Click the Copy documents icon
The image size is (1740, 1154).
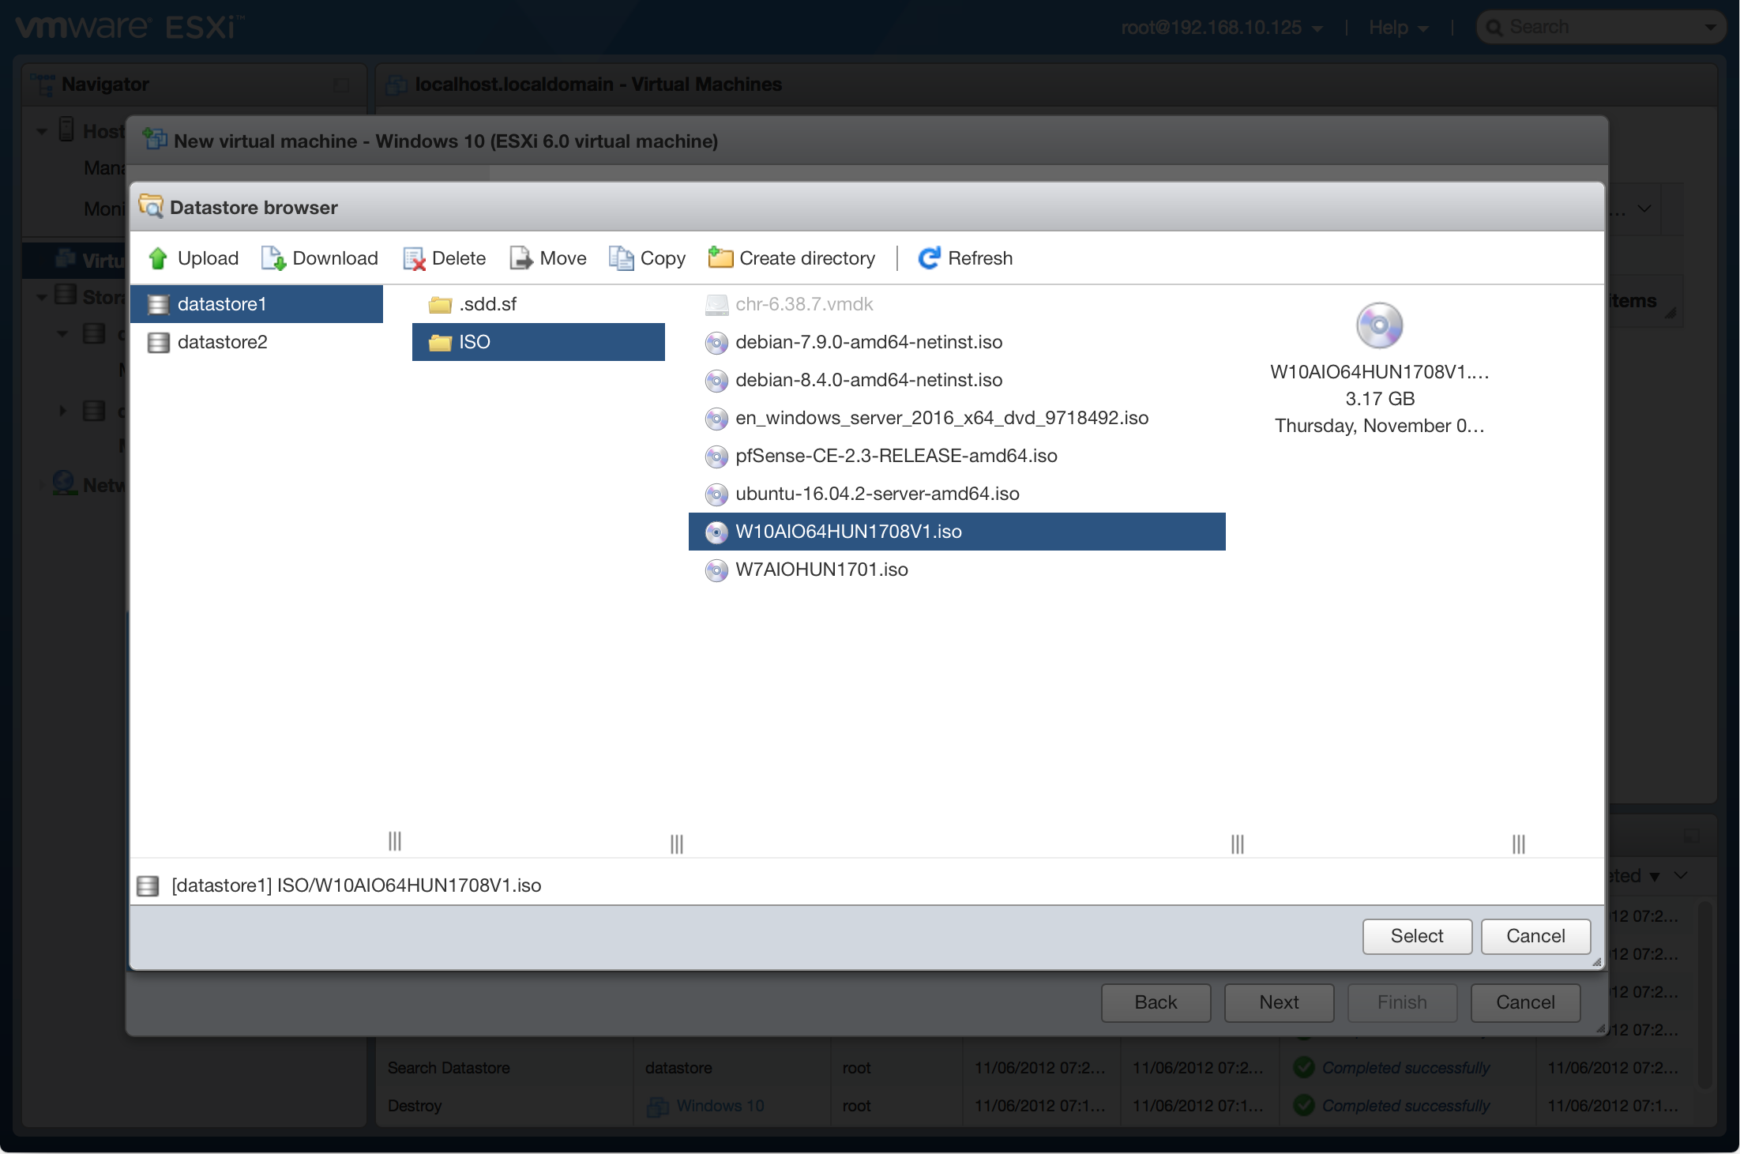coord(622,258)
